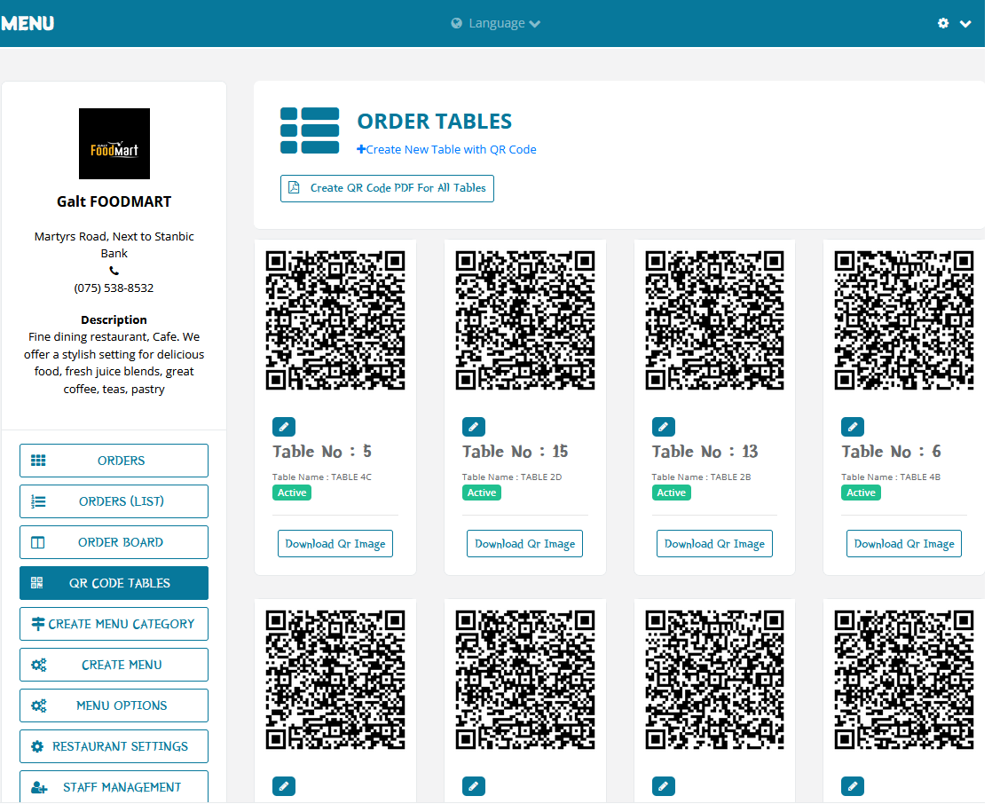Open the Create Menu page
Viewport: 992px width, 804px height.
point(114,665)
